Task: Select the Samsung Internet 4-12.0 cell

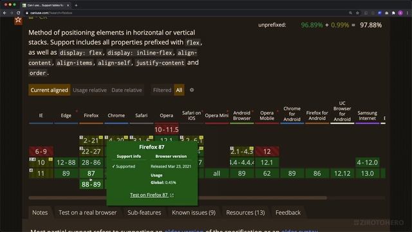Action: [368, 162]
